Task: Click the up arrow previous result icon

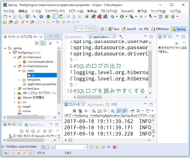Action: (x=97, y=147)
